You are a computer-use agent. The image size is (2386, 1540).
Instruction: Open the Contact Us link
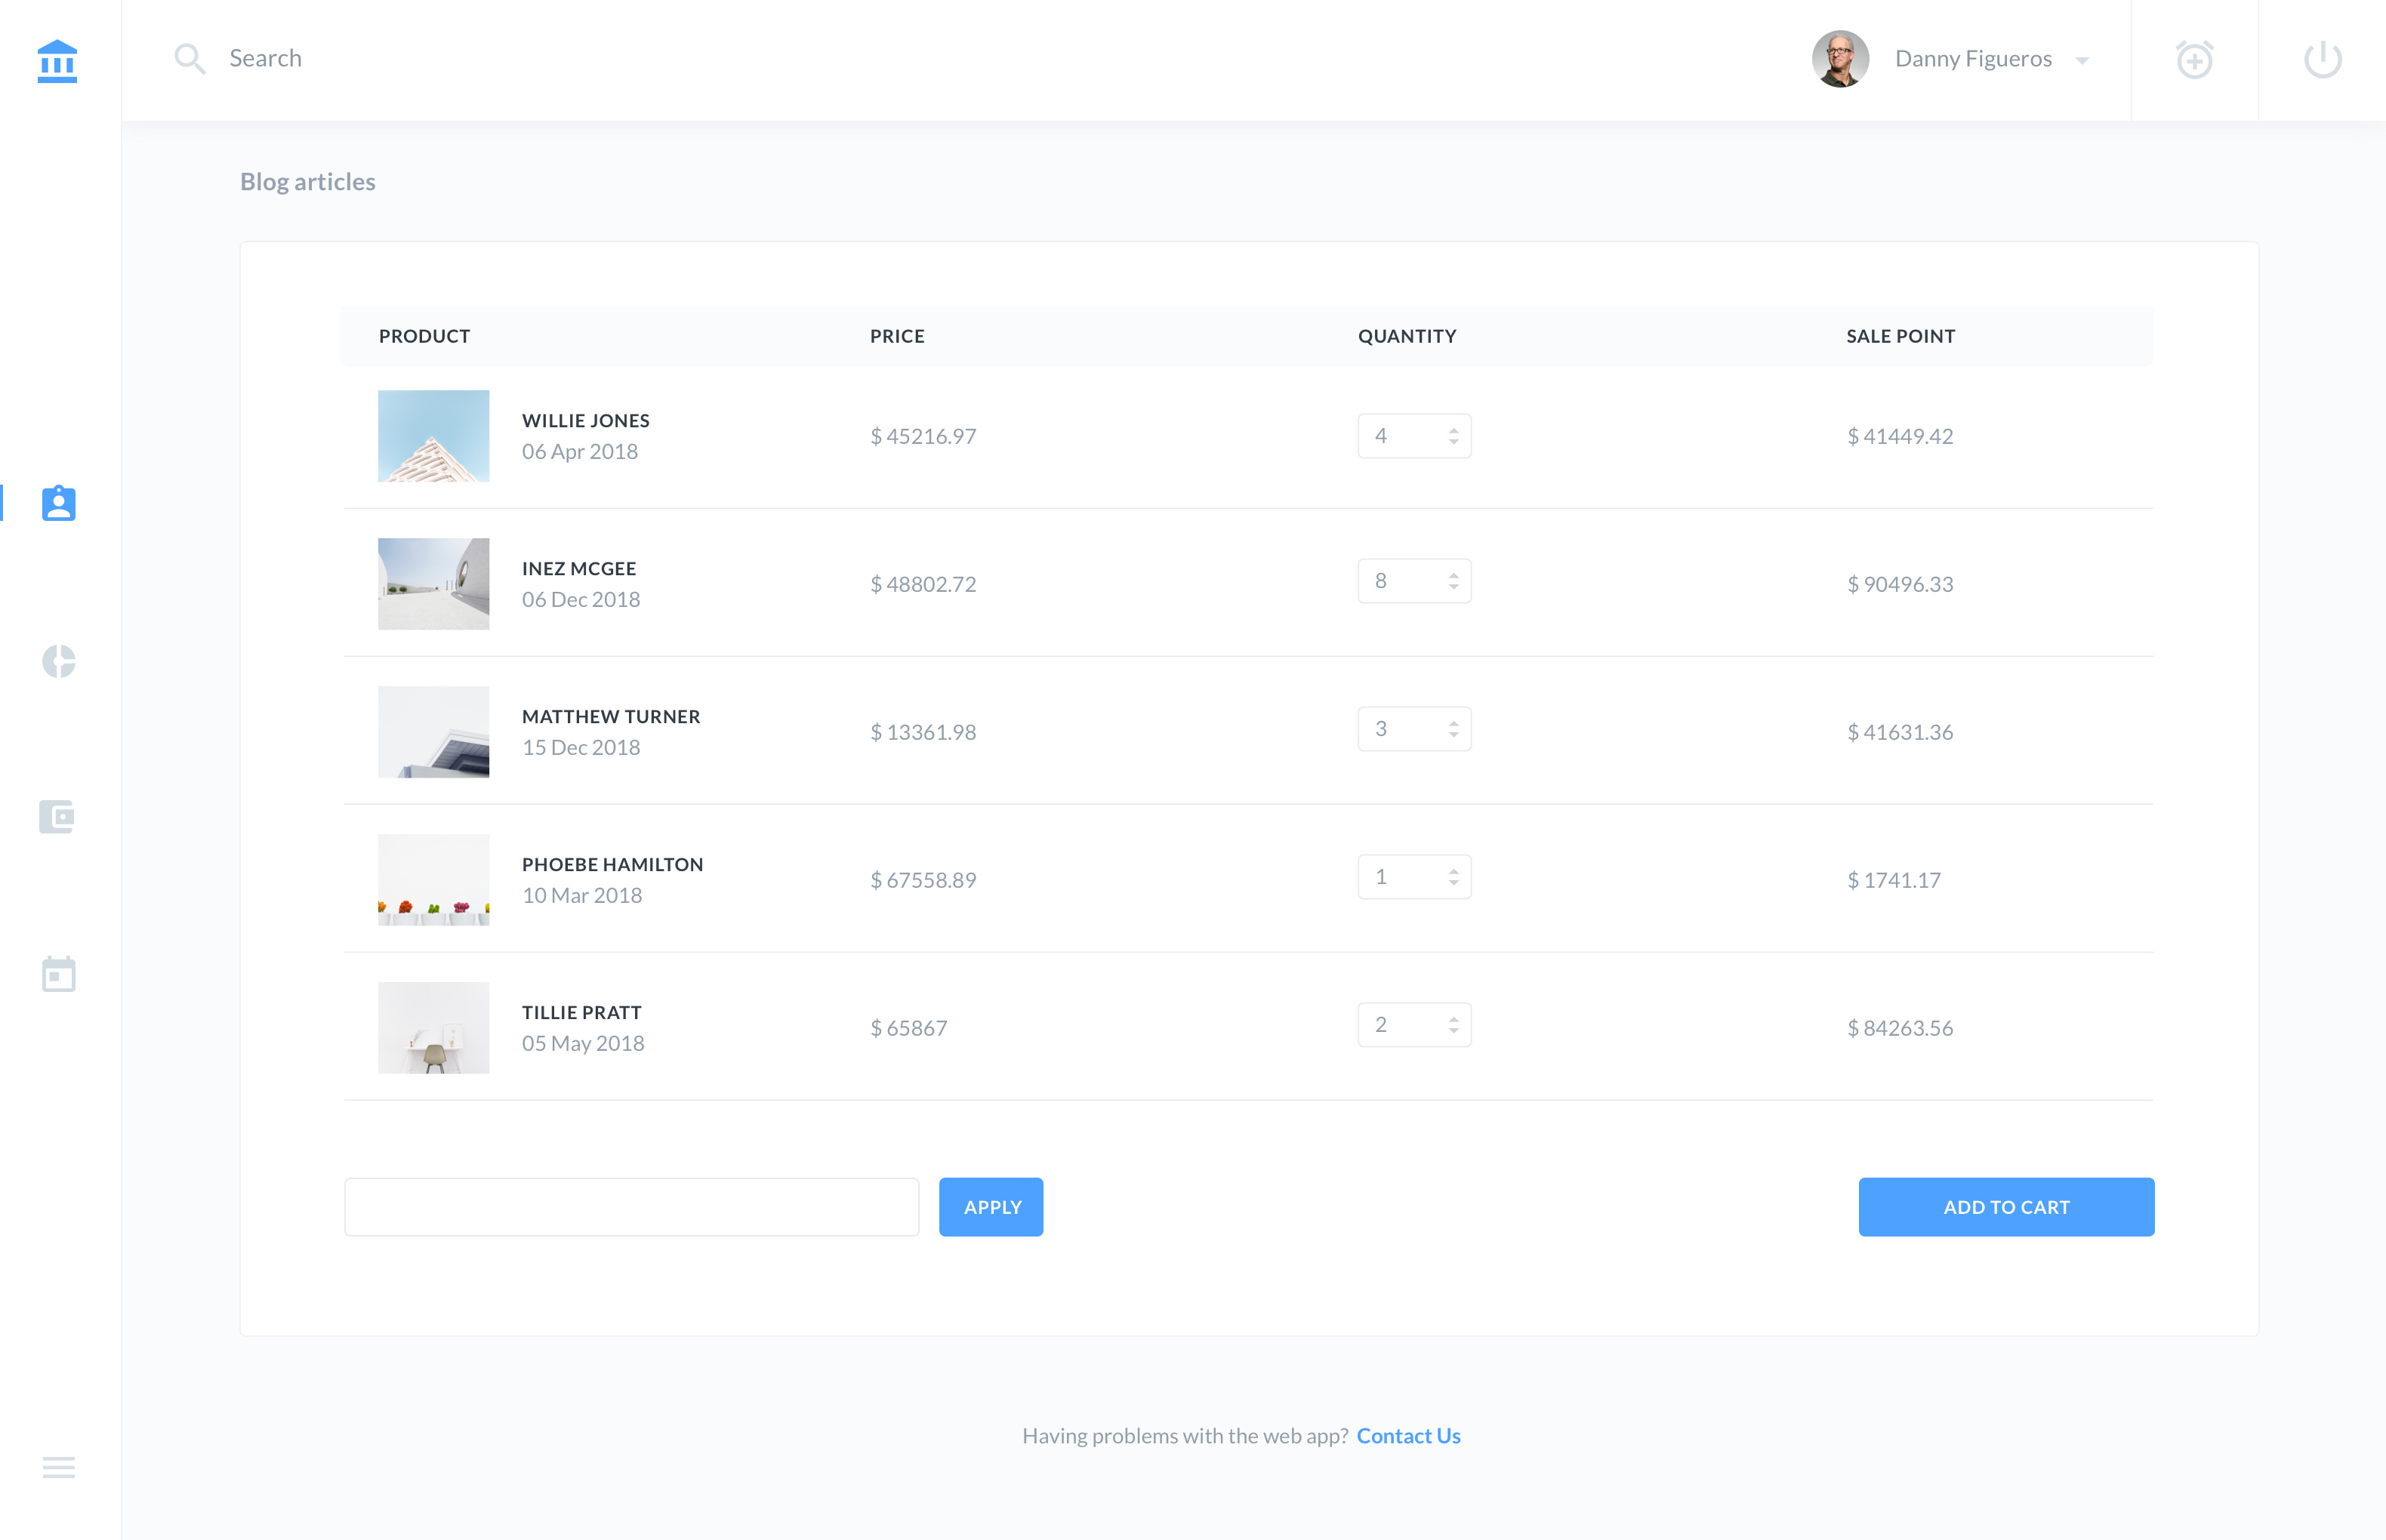pos(1408,1435)
